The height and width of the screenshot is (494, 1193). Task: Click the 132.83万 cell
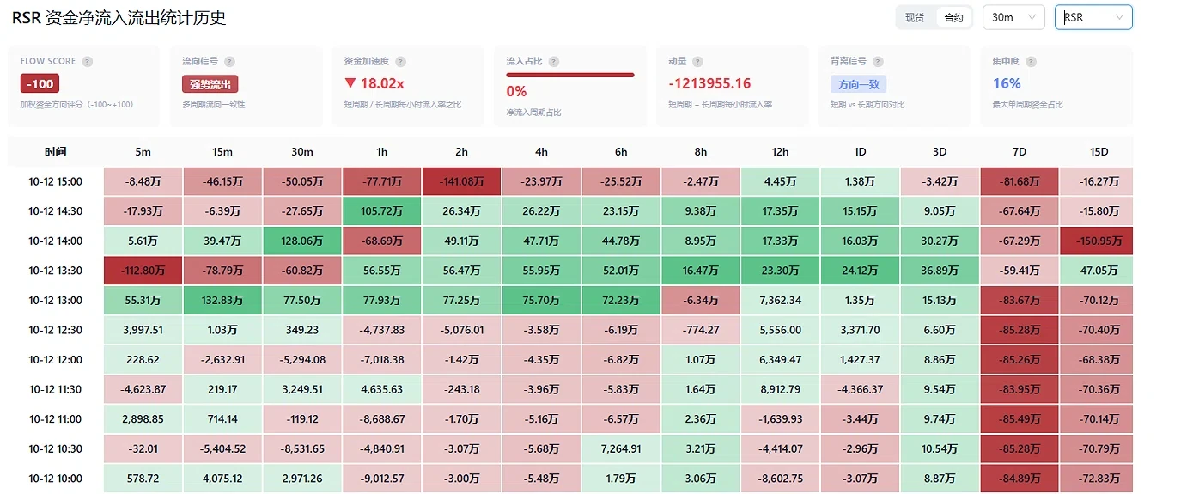[222, 300]
